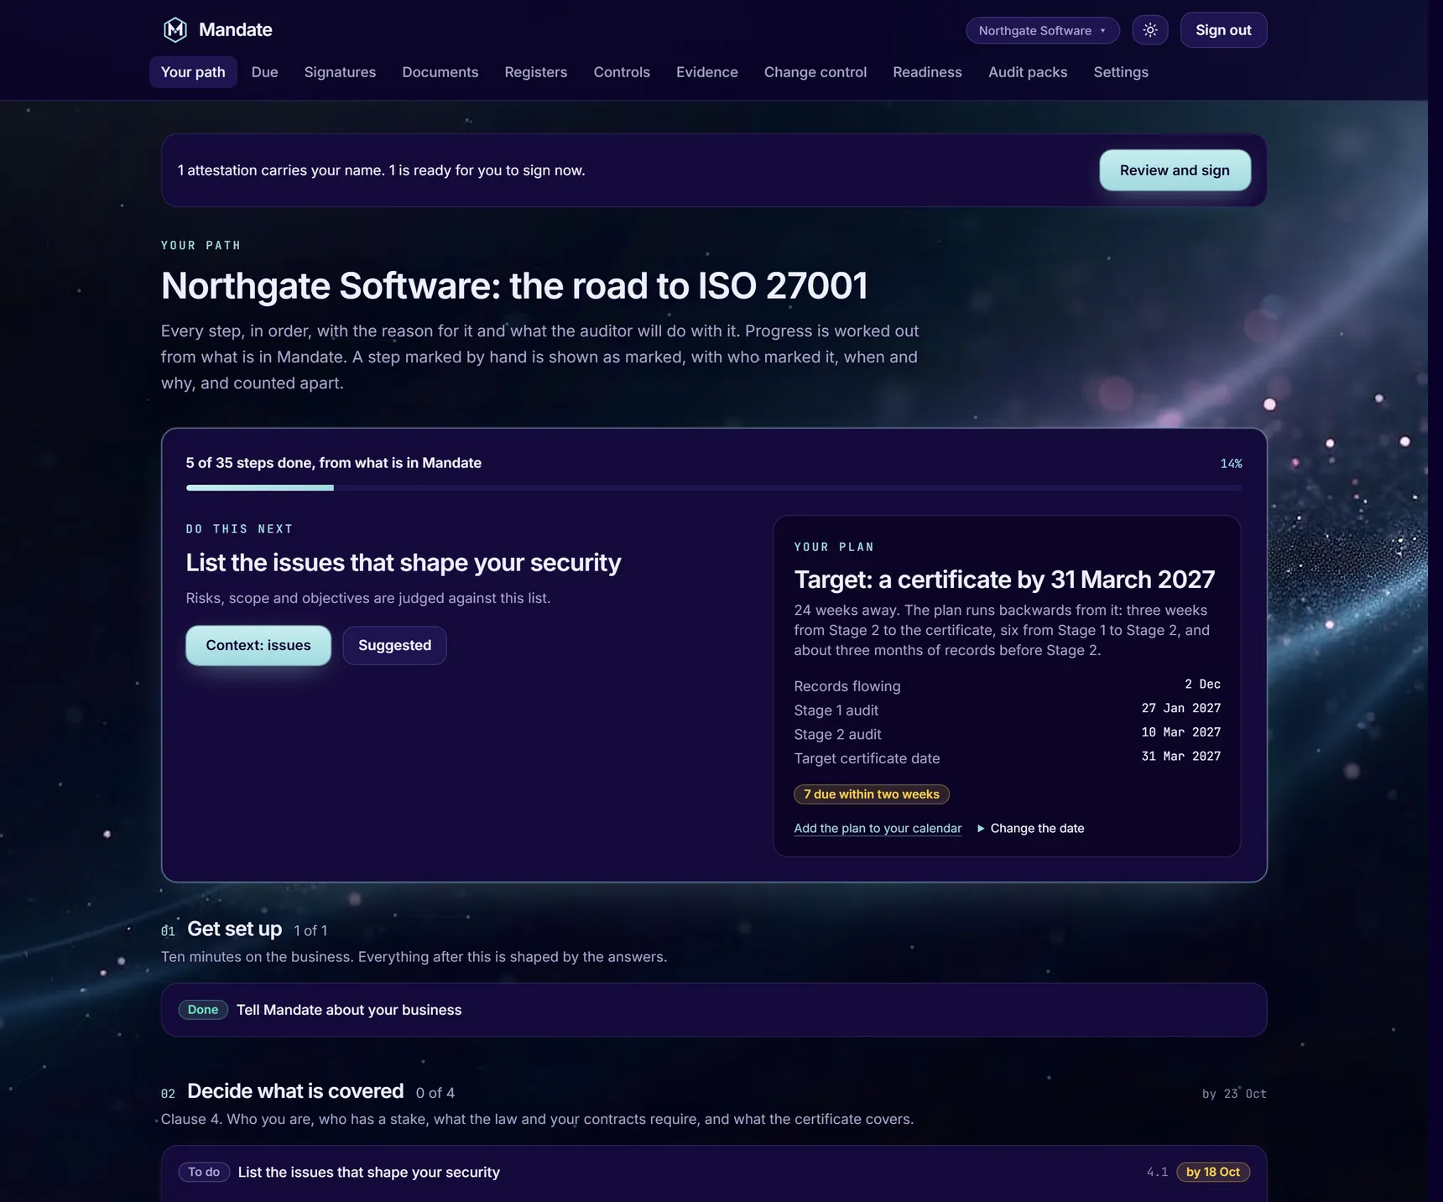The image size is (1443, 1202).
Task: Switch to the Signatures tab
Action: 340,72
